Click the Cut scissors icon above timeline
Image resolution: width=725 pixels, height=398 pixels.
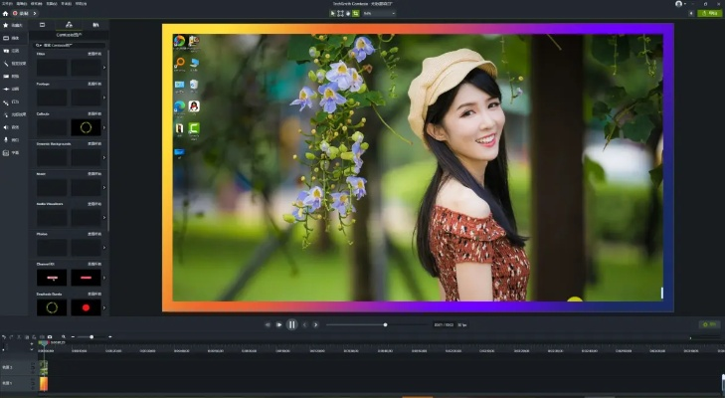click(19, 337)
